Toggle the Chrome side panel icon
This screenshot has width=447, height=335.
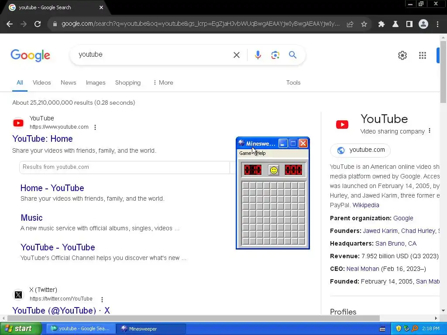(x=409, y=24)
